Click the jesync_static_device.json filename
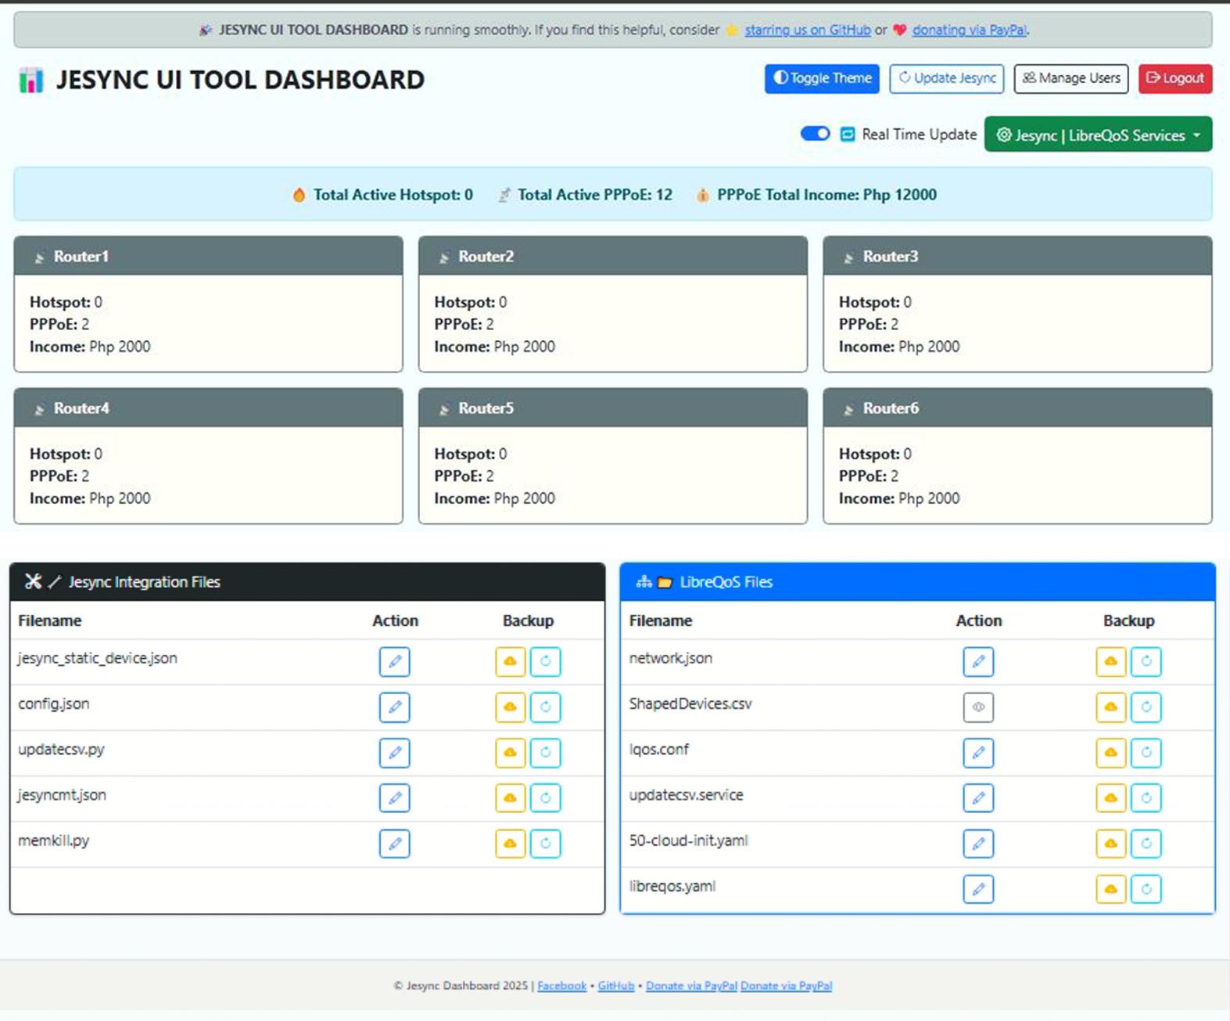This screenshot has width=1230, height=1021. (x=98, y=658)
